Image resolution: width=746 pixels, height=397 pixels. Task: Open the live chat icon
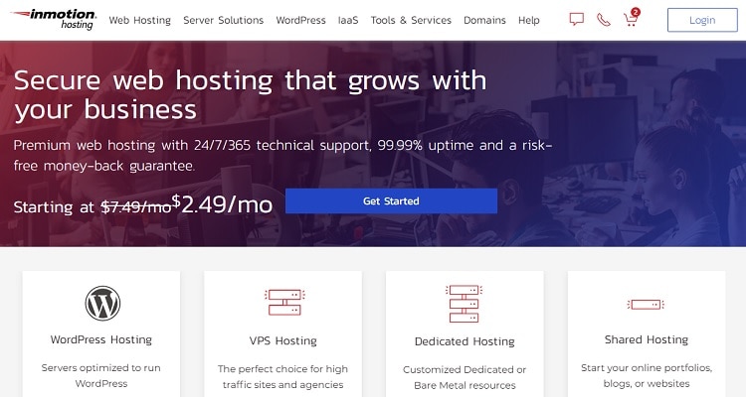click(x=577, y=20)
